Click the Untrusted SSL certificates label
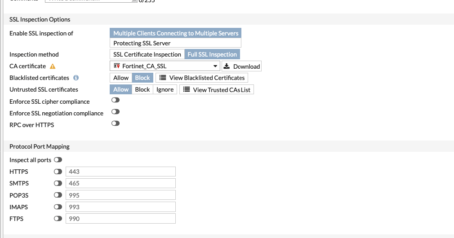The image size is (454, 238). [44, 89]
